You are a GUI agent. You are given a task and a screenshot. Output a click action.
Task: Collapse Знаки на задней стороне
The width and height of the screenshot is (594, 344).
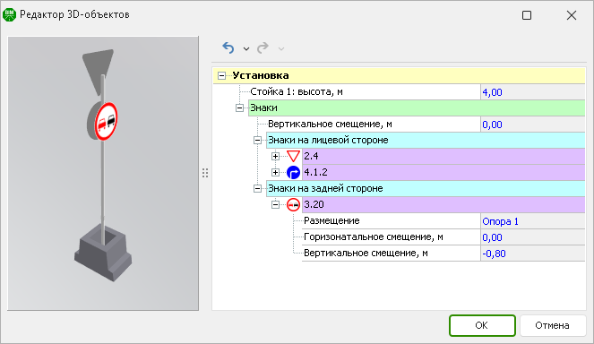(257, 188)
